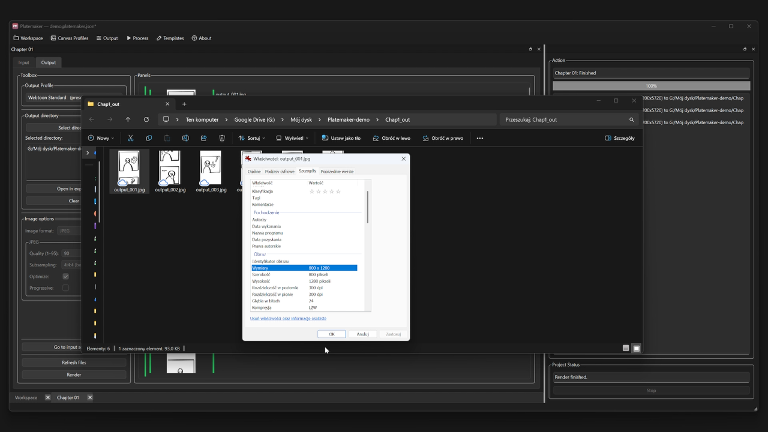Switch to the Input tab in Platemaker

point(23,62)
